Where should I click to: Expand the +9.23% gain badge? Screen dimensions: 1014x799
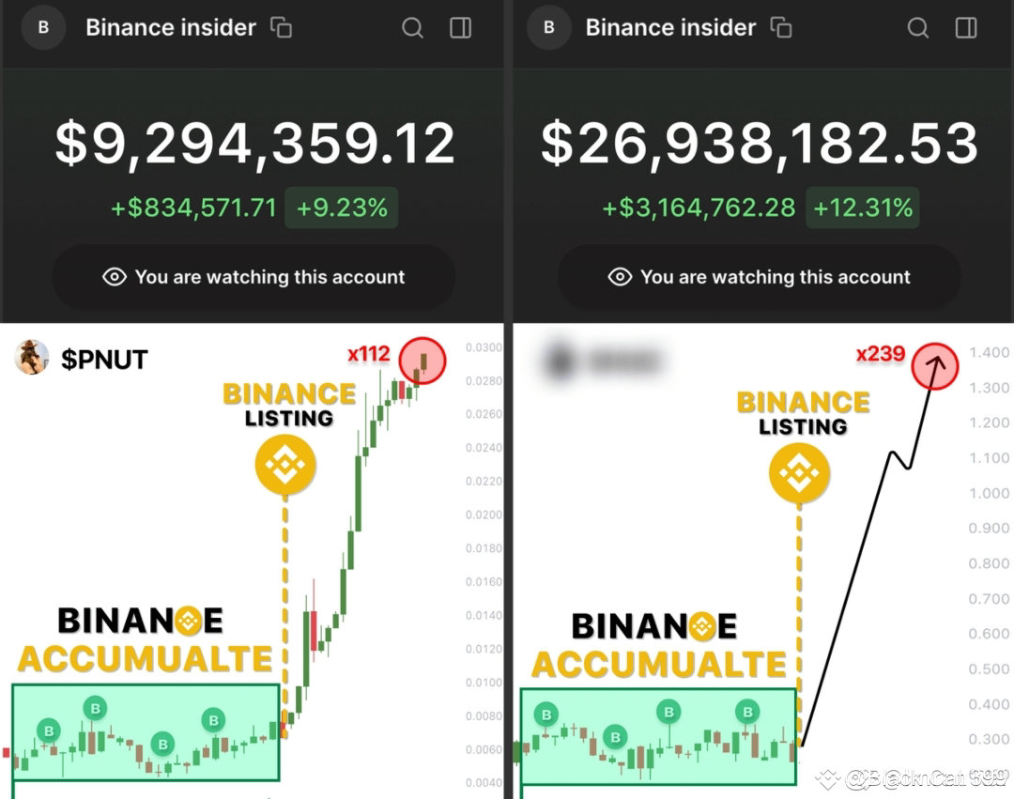pos(342,207)
